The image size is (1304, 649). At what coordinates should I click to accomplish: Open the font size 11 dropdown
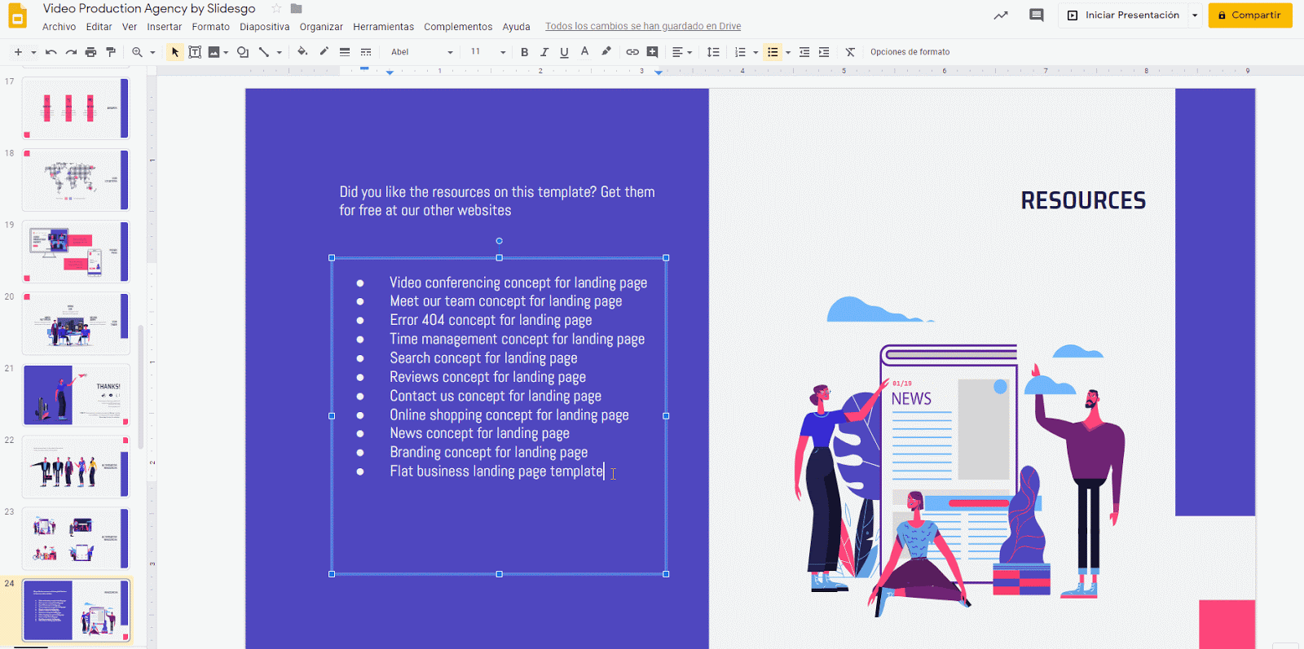pyautogui.click(x=487, y=52)
